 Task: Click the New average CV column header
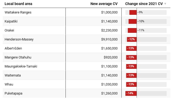click(104, 4)
